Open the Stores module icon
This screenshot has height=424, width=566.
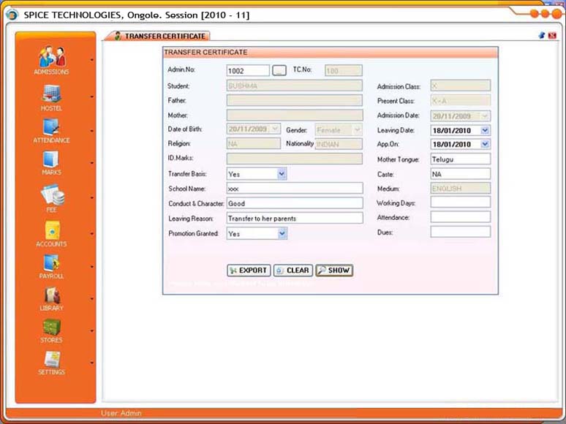51,328
